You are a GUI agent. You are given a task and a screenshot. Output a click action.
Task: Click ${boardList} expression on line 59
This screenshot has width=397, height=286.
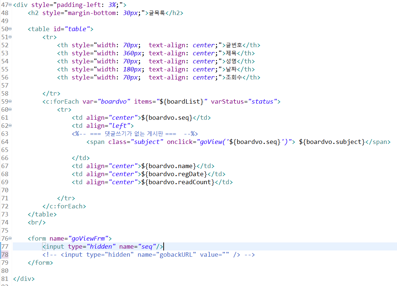(182, 101)
